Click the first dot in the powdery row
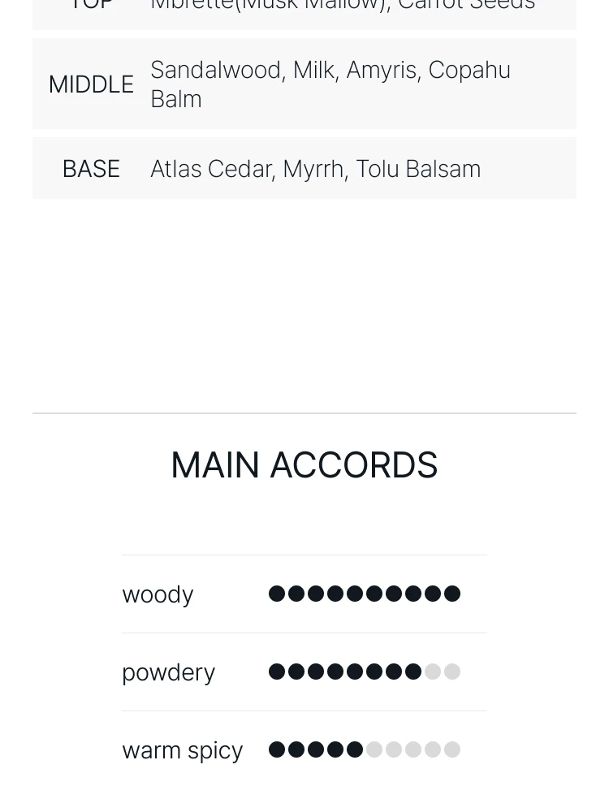The width and height of the screenshot is (609, 812). (277, 672)
